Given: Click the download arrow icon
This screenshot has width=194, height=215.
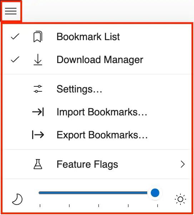Looking at the screenshot, I should coord(38,59).
